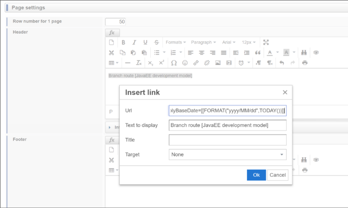This screenshot has width=348, height=208.
Task: Click the Header find and replace binoculars
Action: (x=304, y=53)
